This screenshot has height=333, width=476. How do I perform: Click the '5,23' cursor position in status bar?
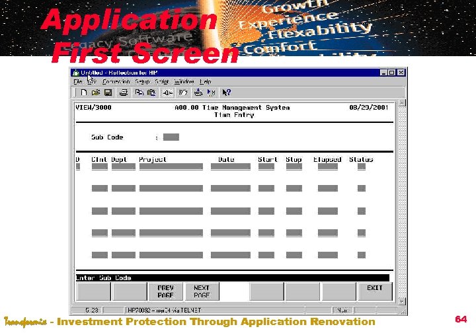click(x=91, y=311)
